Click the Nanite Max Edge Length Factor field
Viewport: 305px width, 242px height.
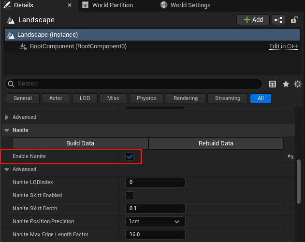click(155, 235)
